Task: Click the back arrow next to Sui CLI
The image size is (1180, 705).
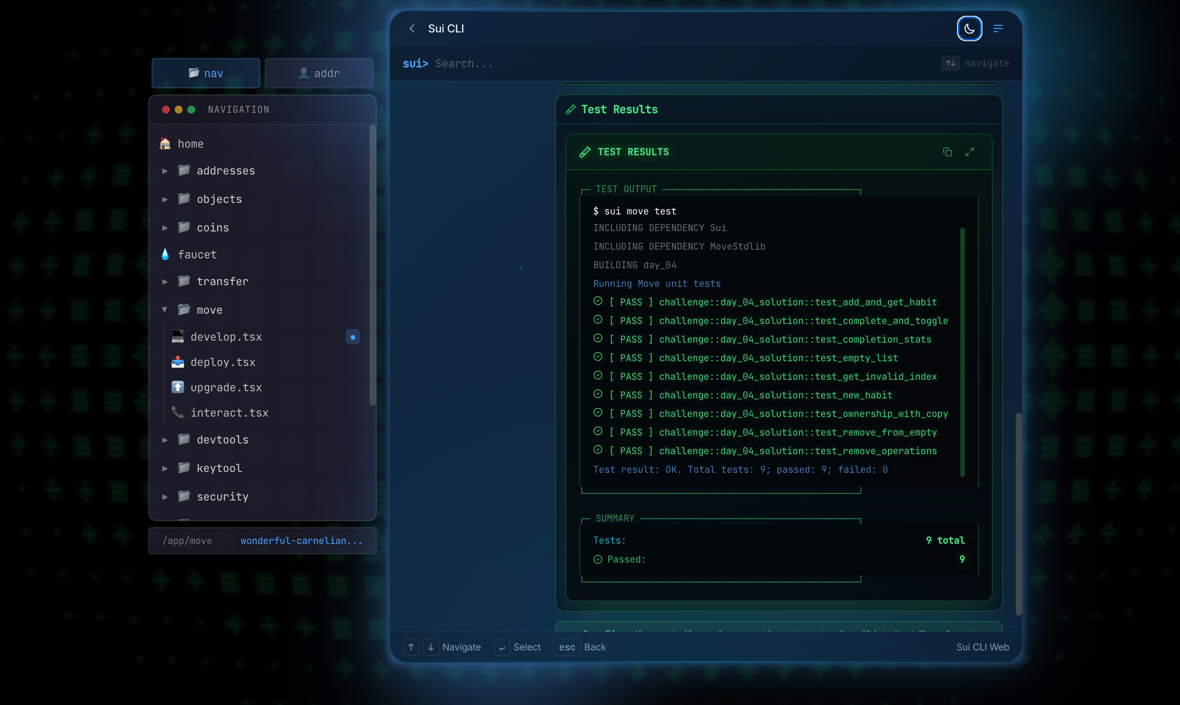Action: pyautogui.click(x=412, y=28)
